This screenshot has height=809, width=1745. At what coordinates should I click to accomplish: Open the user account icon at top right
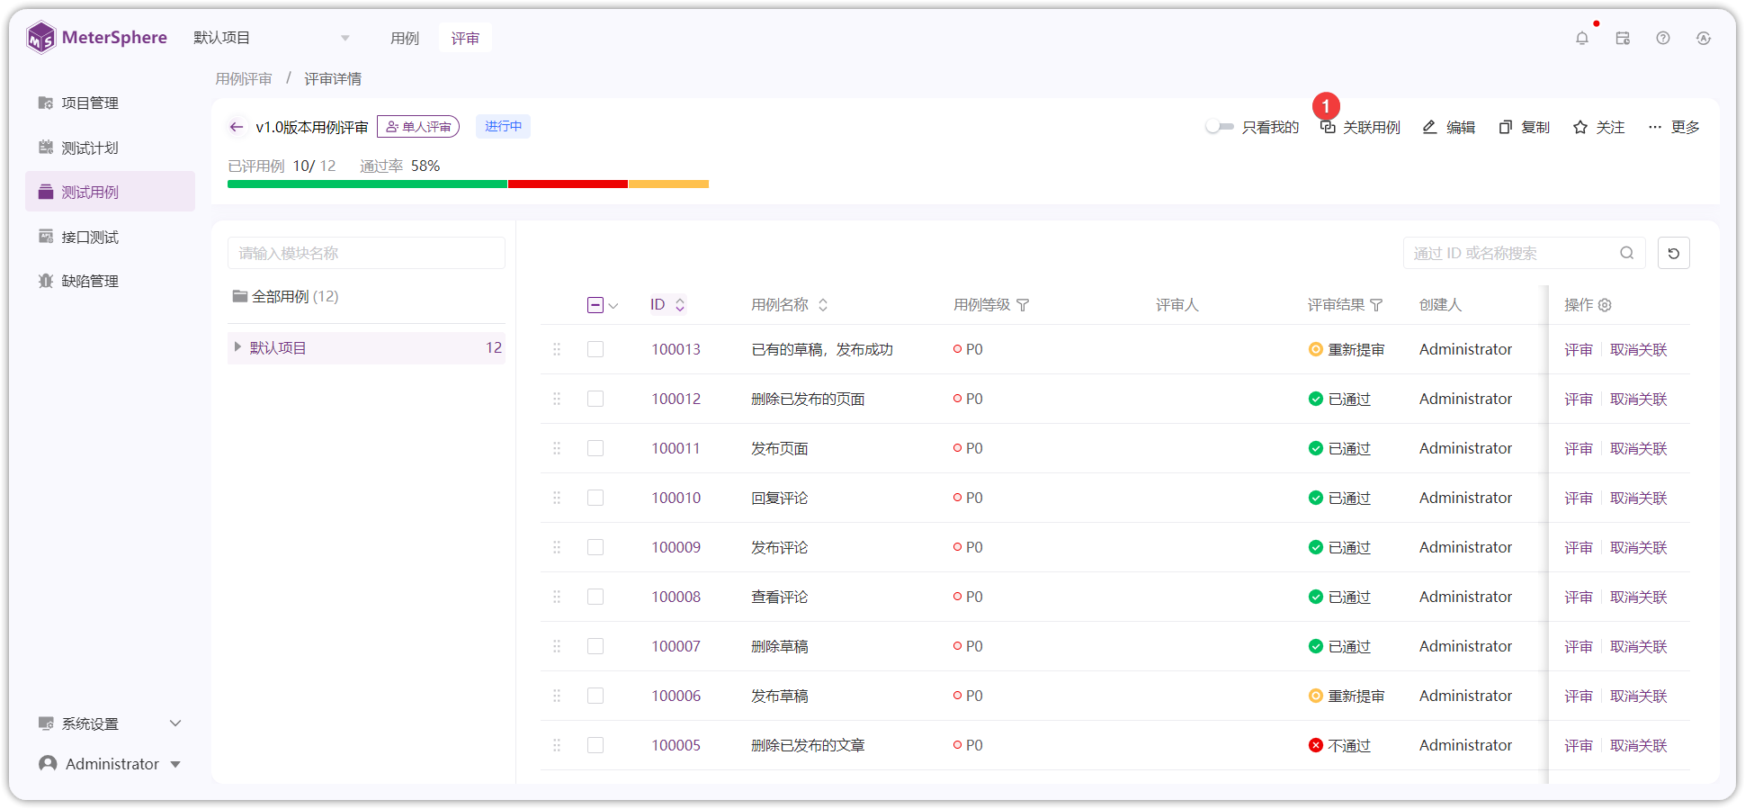(x=1704, y=38)
